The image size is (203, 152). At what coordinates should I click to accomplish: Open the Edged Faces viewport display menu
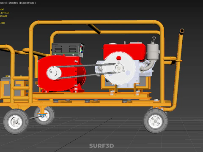pyautogui.click(x=28, y=3)
